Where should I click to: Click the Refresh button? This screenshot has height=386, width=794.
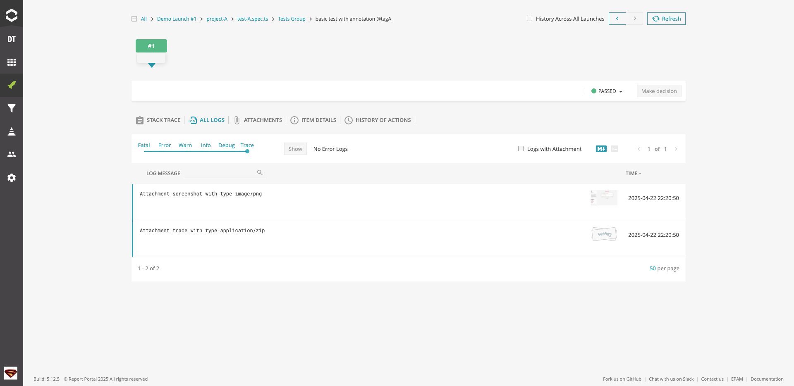[x=666, y=19]
